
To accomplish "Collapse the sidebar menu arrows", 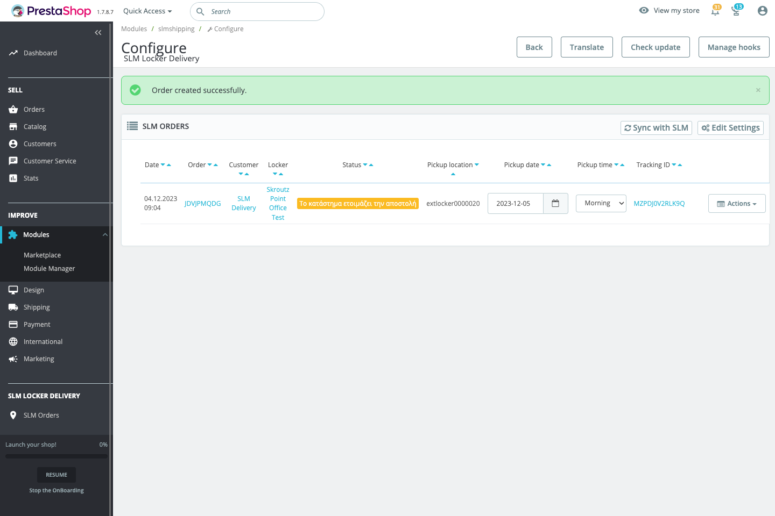I will click(98, 33).
